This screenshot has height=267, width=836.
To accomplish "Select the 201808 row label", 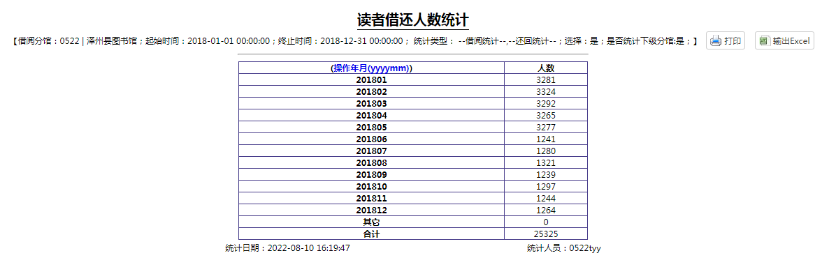I will [372, 162].
